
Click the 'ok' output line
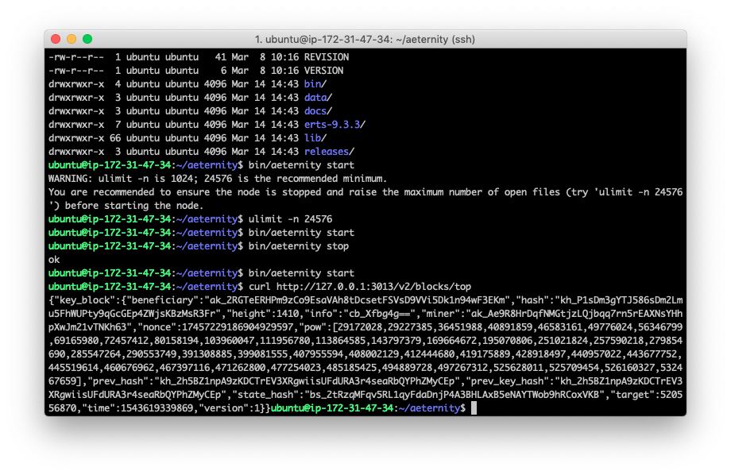54,260
